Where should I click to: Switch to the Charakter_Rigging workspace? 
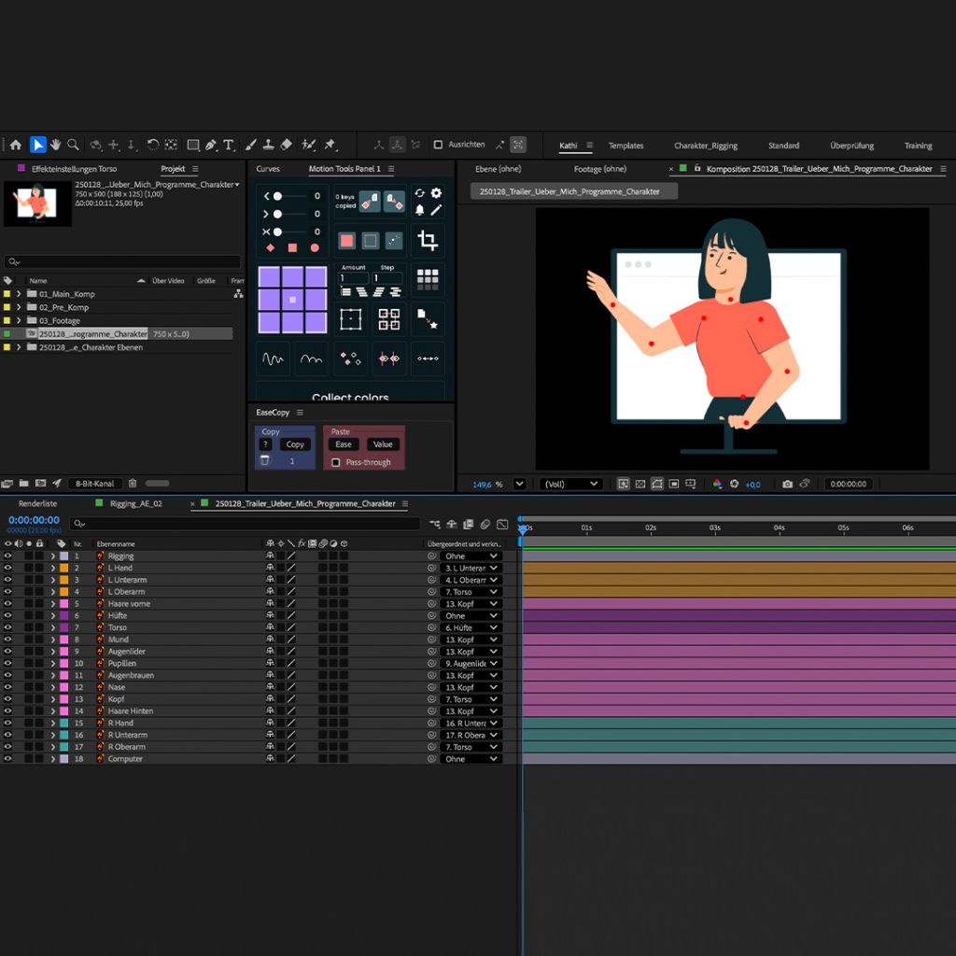(706, 146)
